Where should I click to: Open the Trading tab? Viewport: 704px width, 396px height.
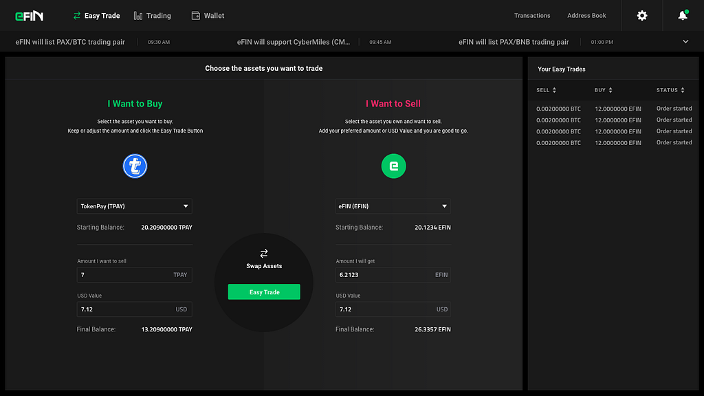[x=153, y=16]
